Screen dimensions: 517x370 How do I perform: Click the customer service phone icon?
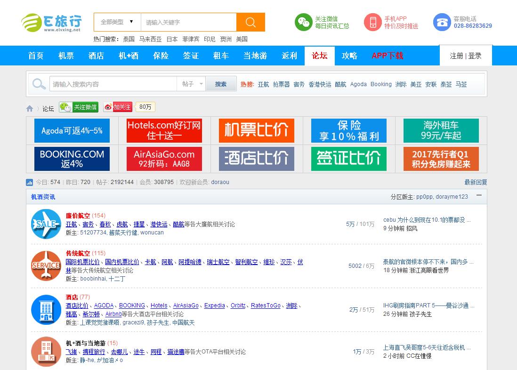point(442,22)
